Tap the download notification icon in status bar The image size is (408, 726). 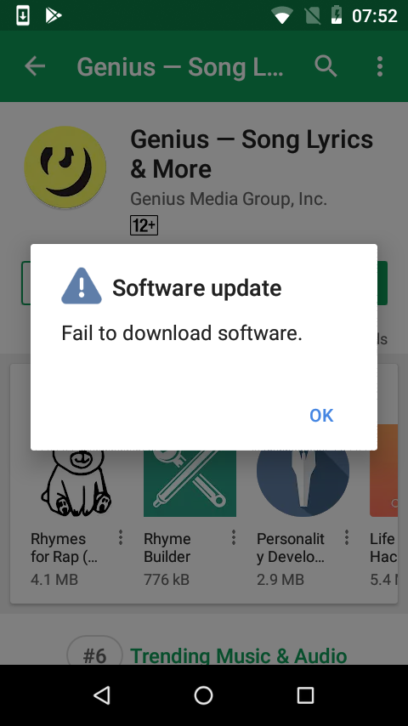23,16
